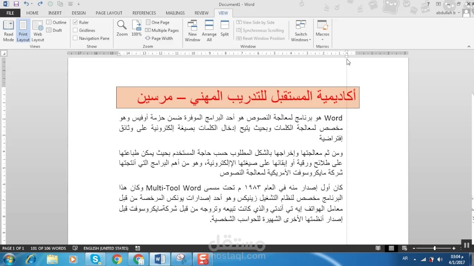Save document from Quick Access Toolbar
The image size is (474, 266).
click(16, 4)
